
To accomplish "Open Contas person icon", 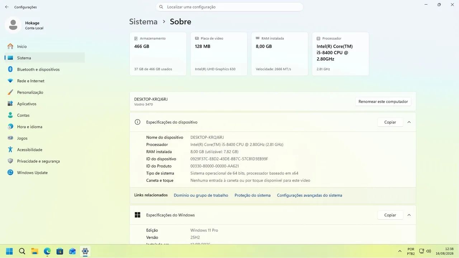I will [x=10, y=115].
